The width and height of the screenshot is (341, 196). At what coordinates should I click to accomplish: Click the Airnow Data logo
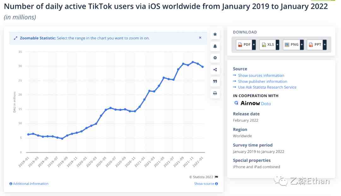point(252,103)
